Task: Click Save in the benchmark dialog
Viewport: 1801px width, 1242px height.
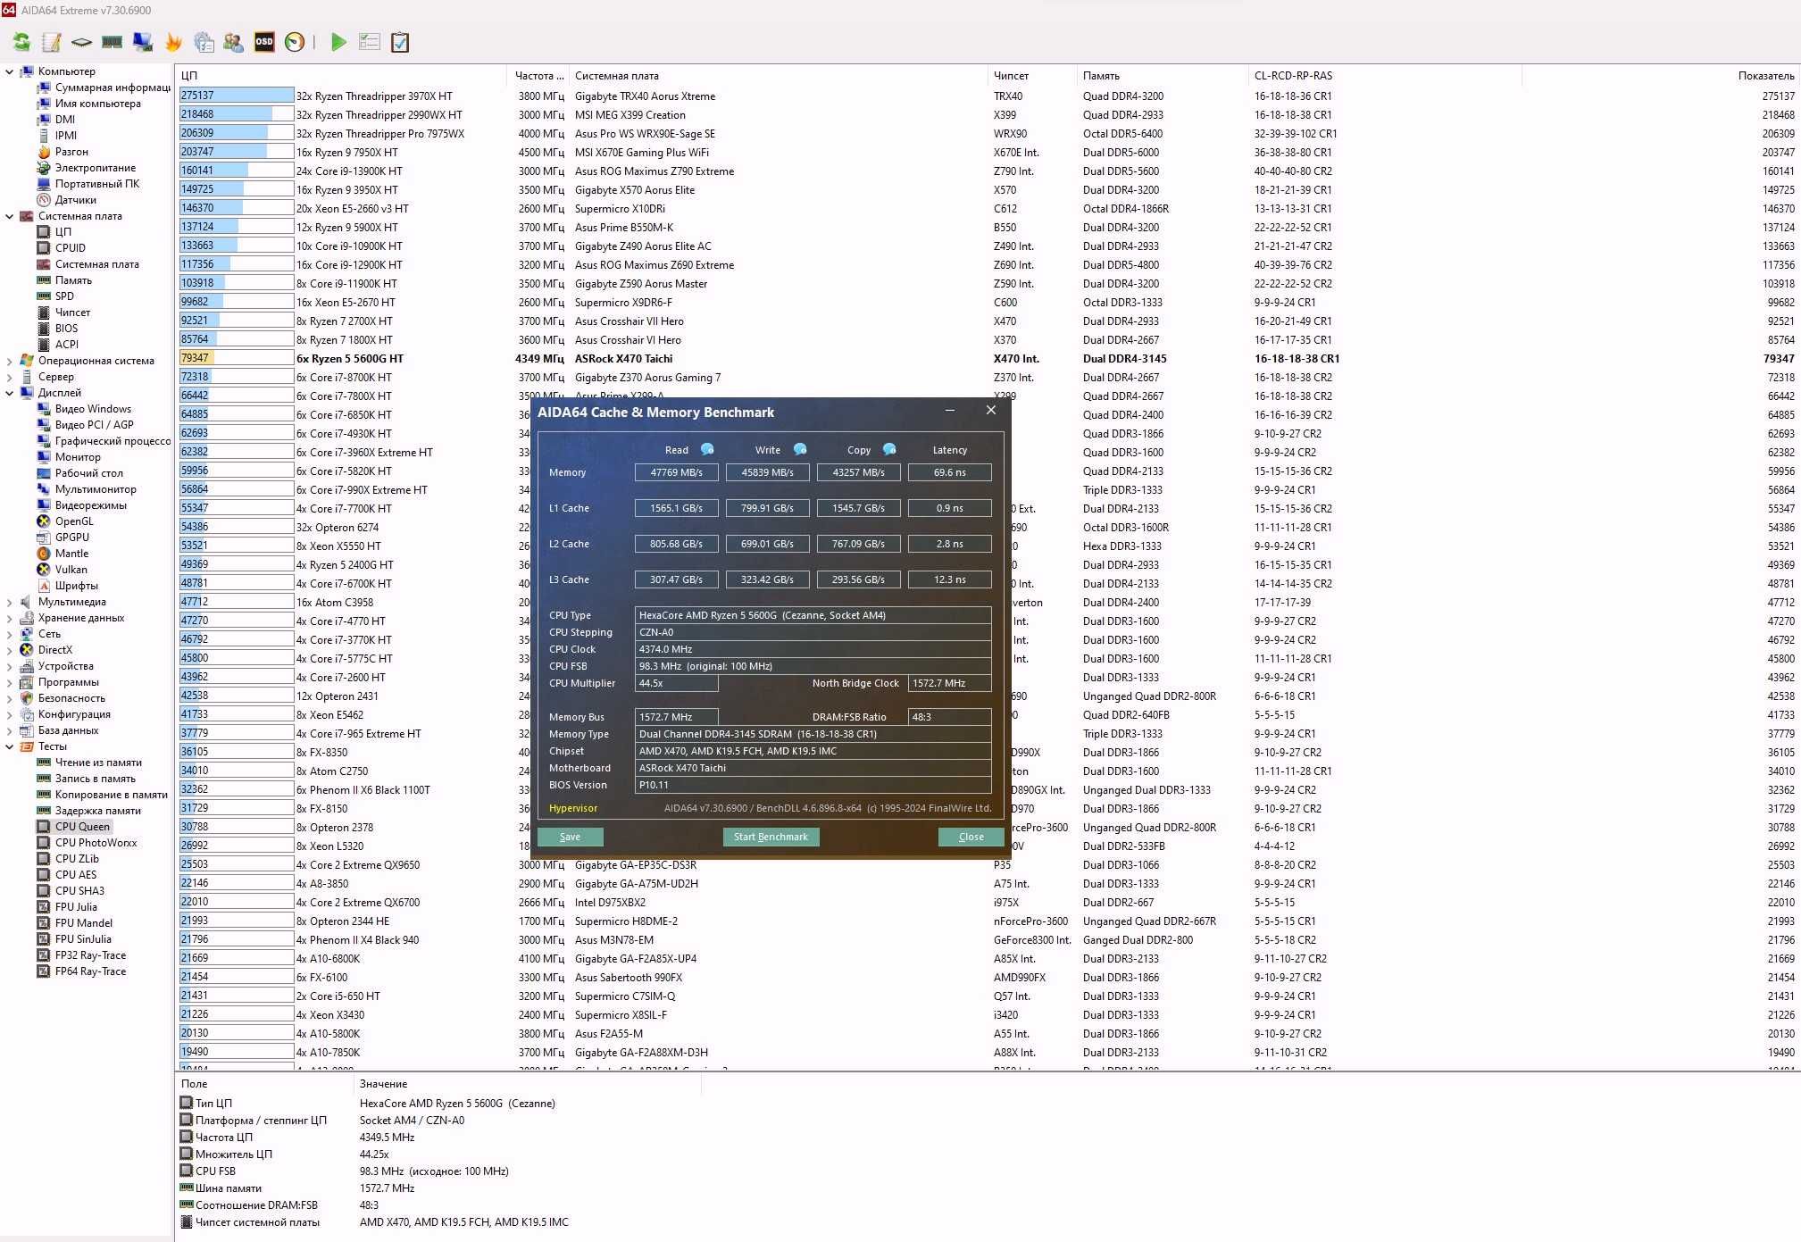Action: tap(570, 837)
